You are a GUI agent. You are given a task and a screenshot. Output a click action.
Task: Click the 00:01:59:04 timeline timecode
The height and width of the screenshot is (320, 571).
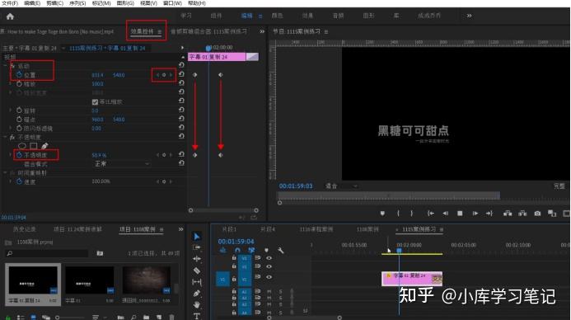coord(236,242)
